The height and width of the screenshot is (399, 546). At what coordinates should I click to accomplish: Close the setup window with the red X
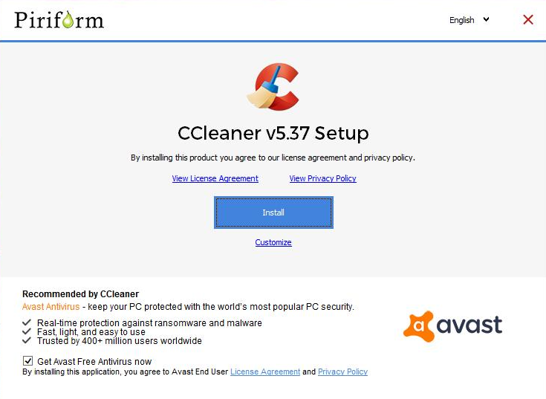pyautogui.click(x=528, y=20)
